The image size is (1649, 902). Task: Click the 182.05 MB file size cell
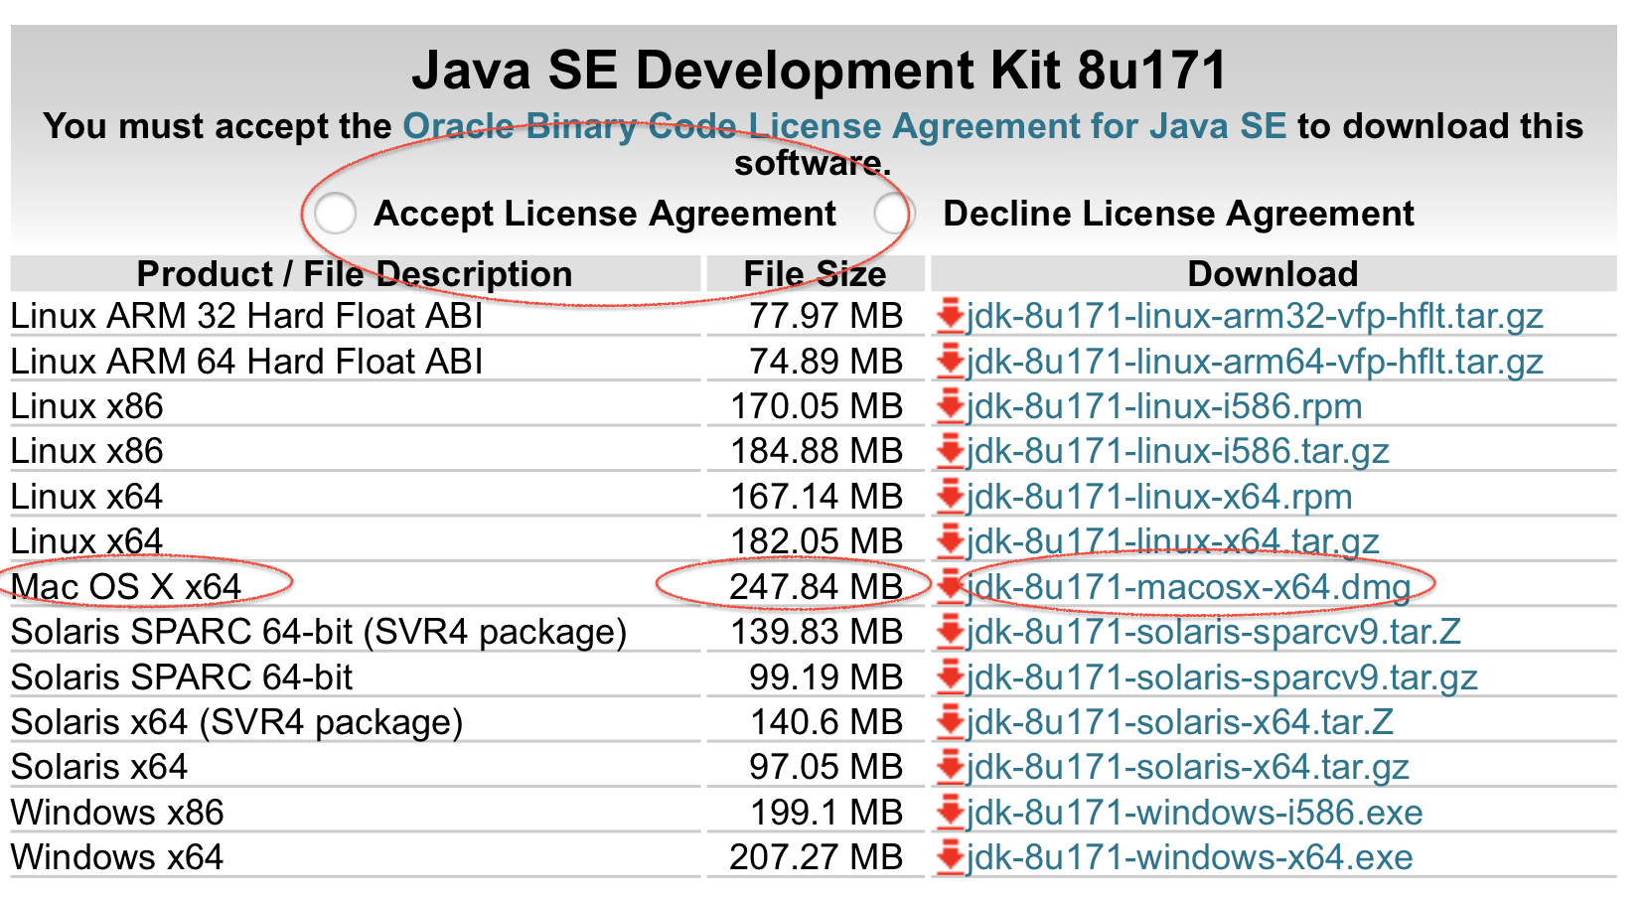pyautogui.click(x=817, y=541)
